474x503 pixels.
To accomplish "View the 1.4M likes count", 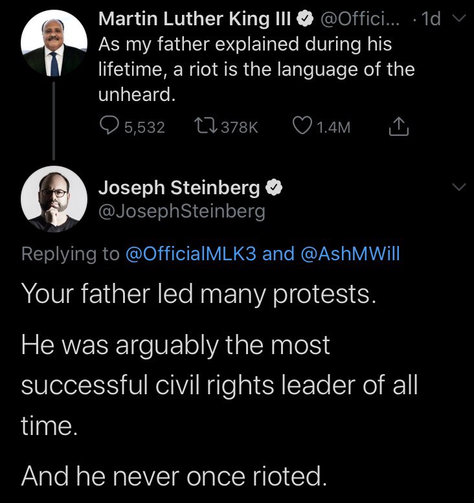I will tap(333, 128).
